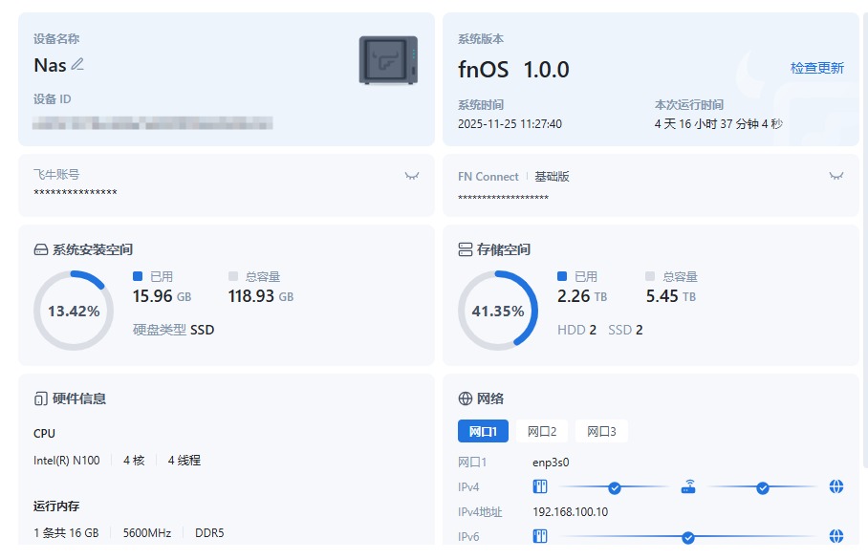Click the NAS device icon on the IPv6 row

541,536
